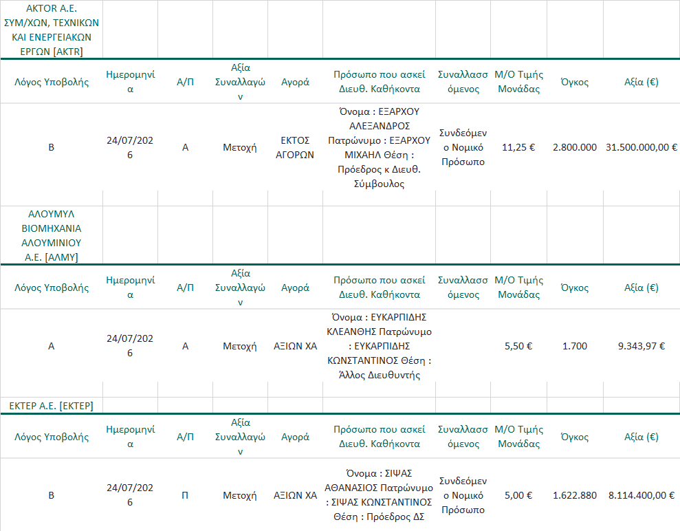This screenshot has height=531, width=680.
Task: Click Συνδεόμενο Νομικό Πρόσωπο in the ΣΙΨΑΣ row
Action: pyautogui.click(x=463, y=495)
